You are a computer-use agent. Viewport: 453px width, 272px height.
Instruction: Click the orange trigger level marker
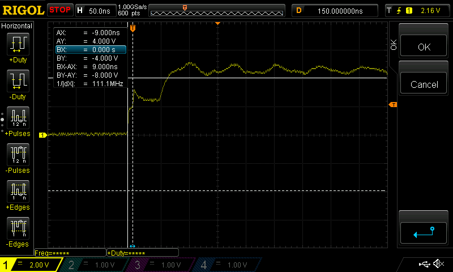(392, 105)
